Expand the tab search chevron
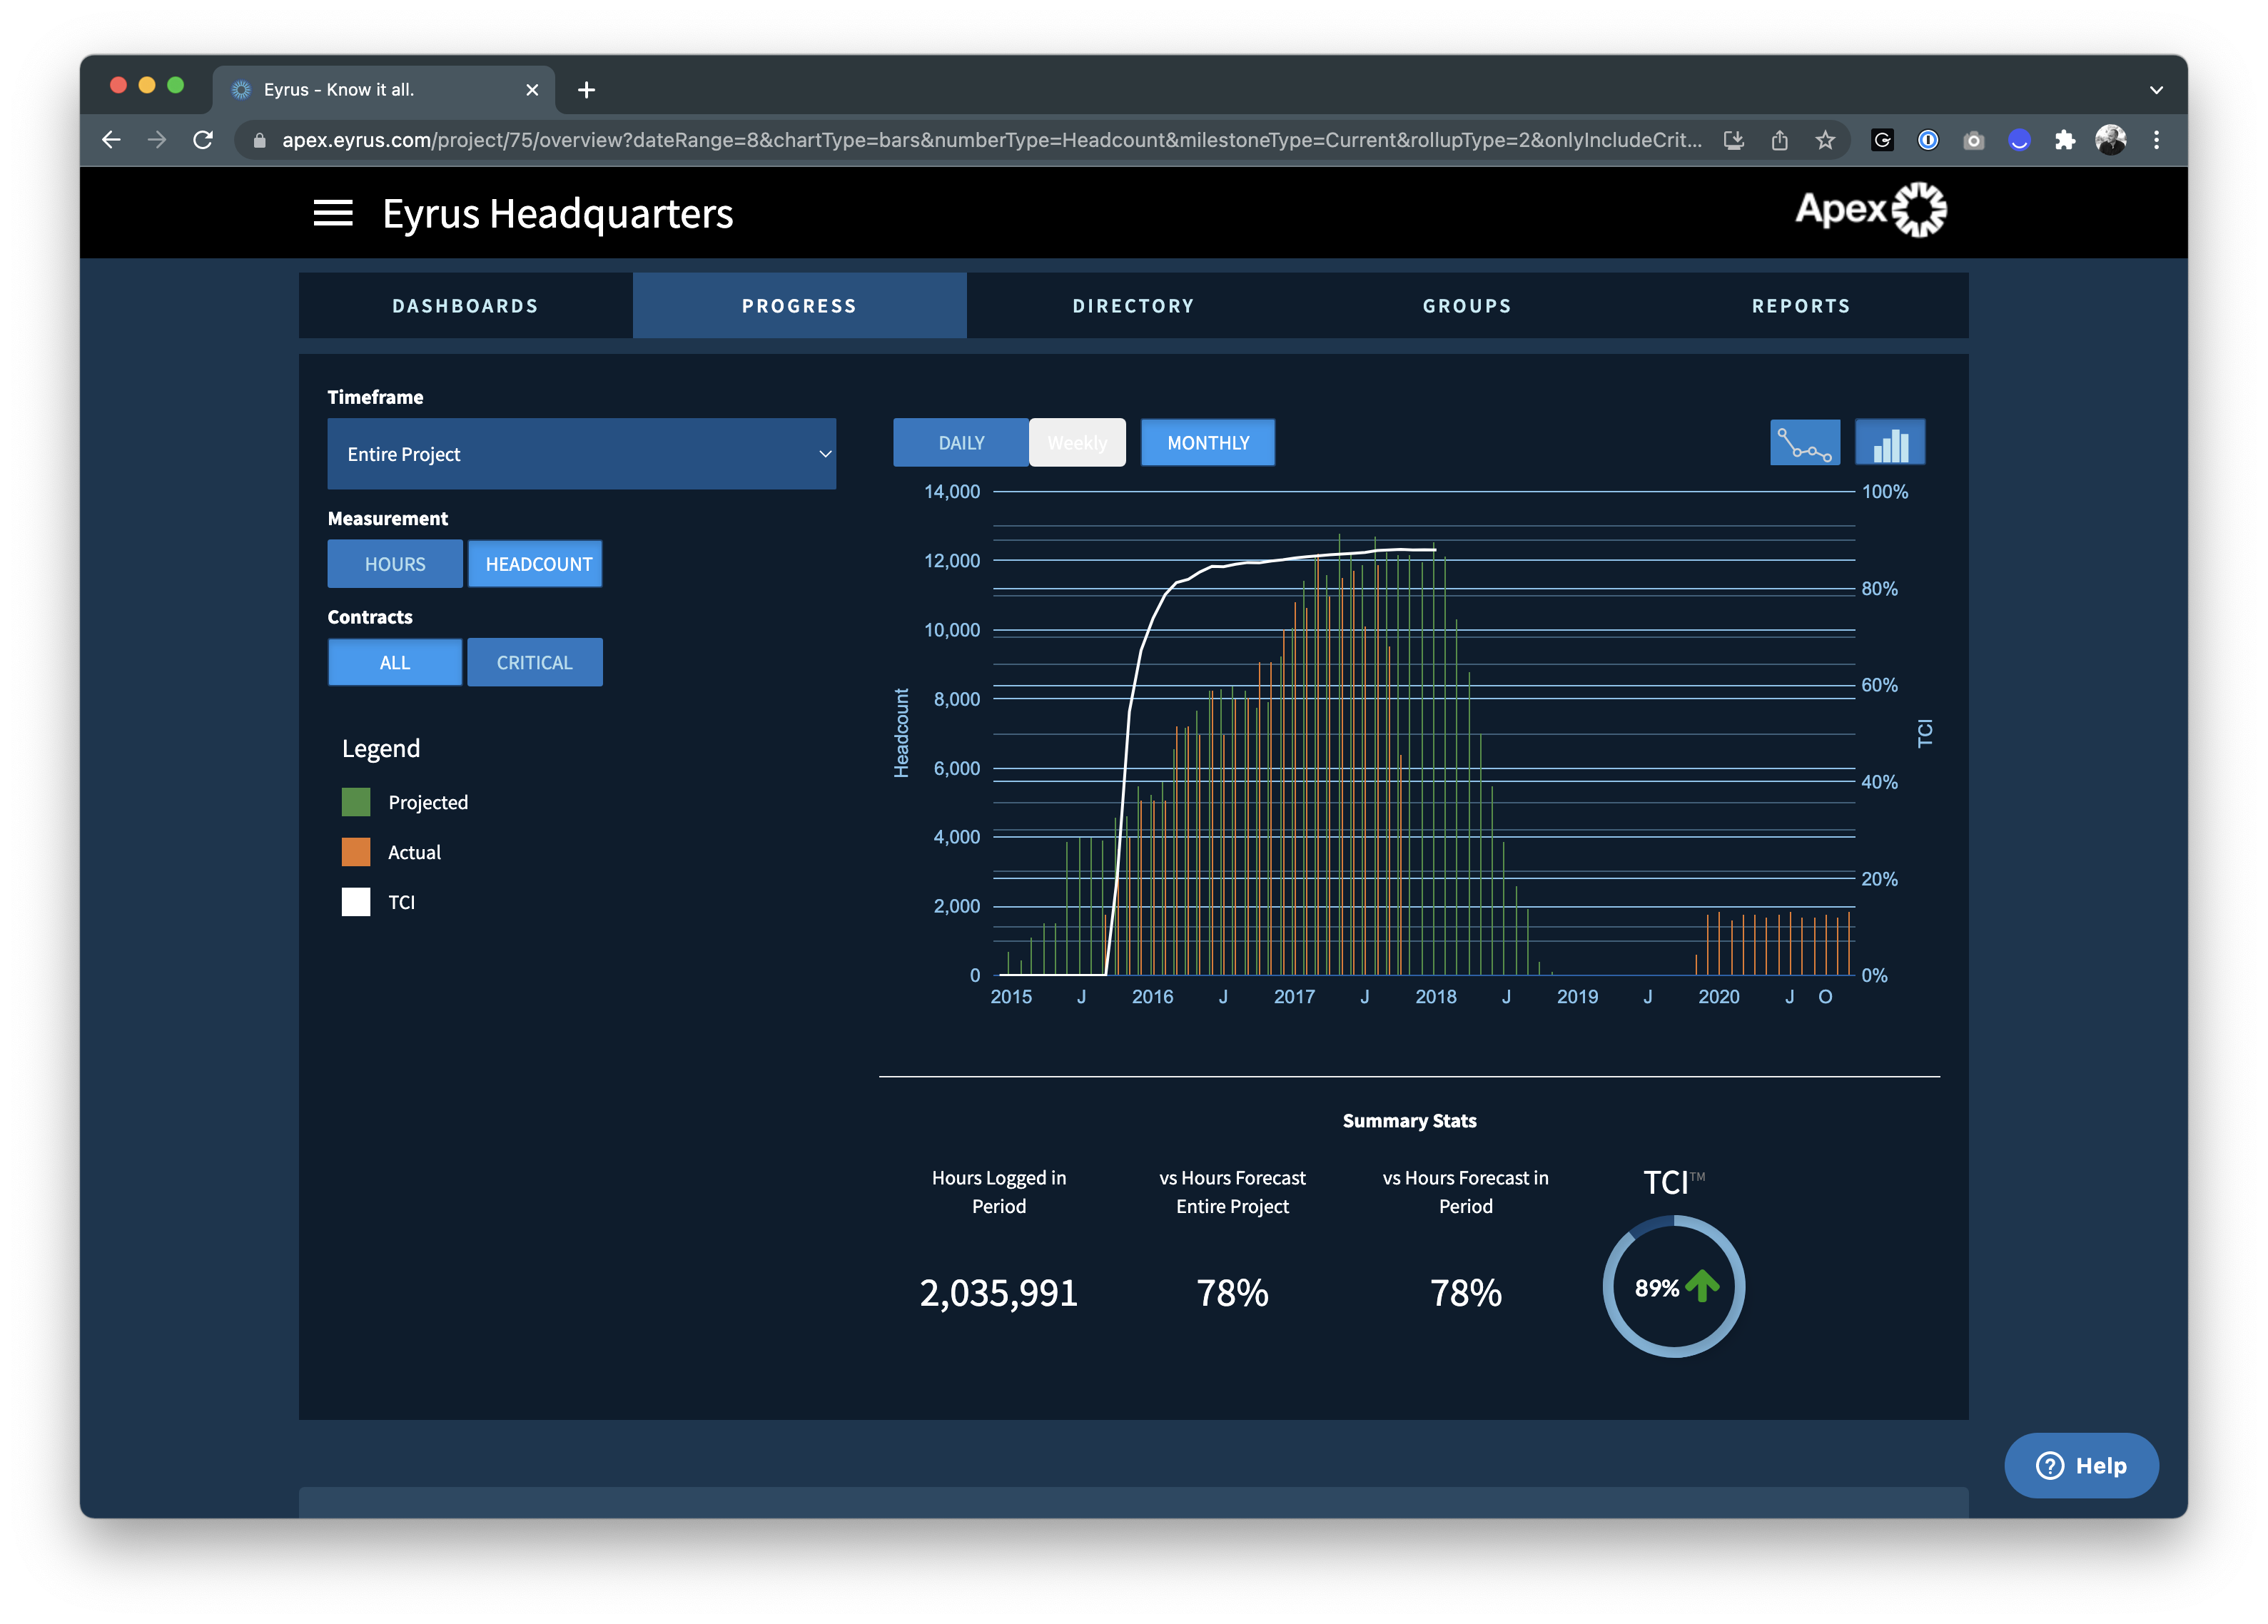Viewport: 2268px width, 1624px height. pos(2156,90)
